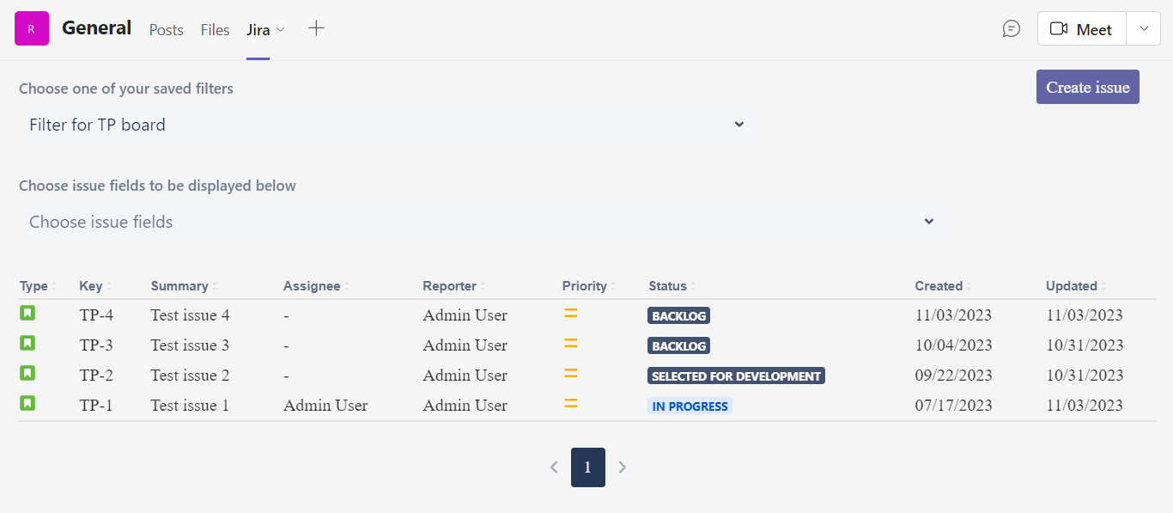The height and width of the screenshot is (513, 1173).
Task: Open the conversation panel icon
Action: 1011,27
